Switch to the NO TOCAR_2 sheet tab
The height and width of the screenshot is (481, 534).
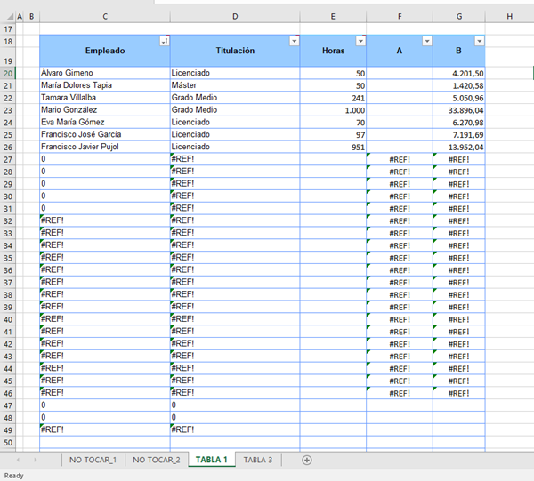click(x=156, y=460)
